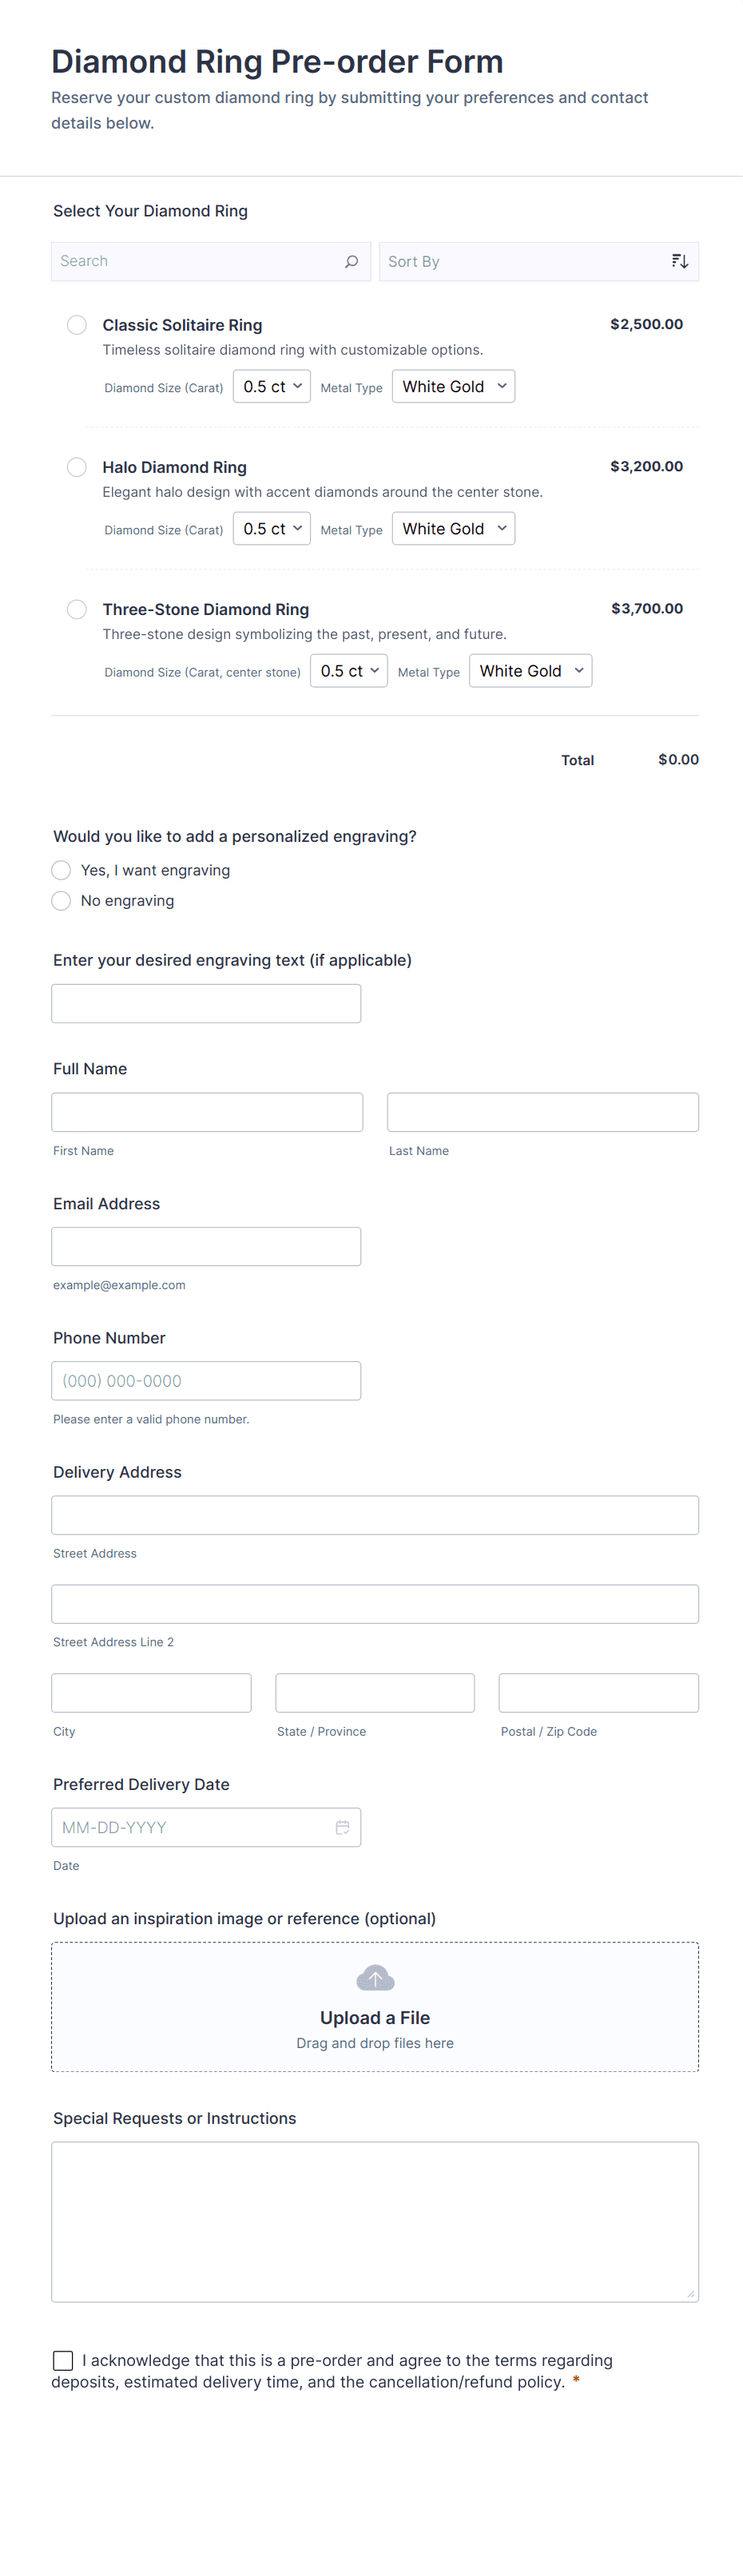Select the Halo Diamond Ring option
This screenshot has width=743, height=2576.
coord(77,467)
